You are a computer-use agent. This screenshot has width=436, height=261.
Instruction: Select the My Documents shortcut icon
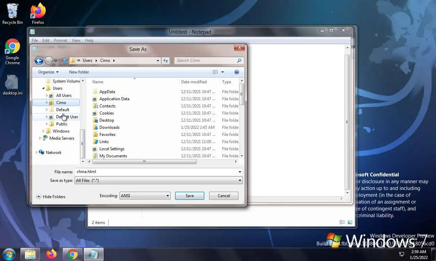point(95,156)
